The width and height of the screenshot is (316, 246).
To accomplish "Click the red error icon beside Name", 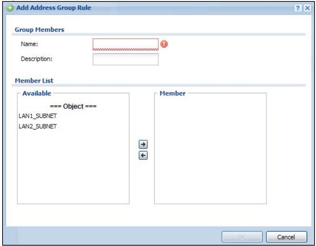I will click(164, 44).
